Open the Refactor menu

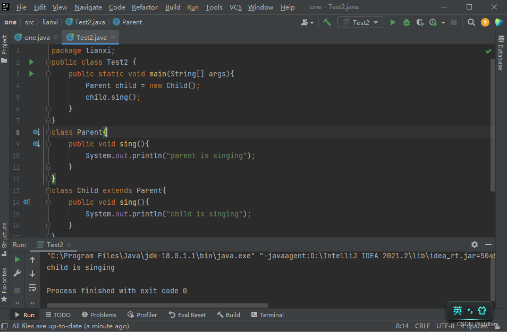pos(145,7)
